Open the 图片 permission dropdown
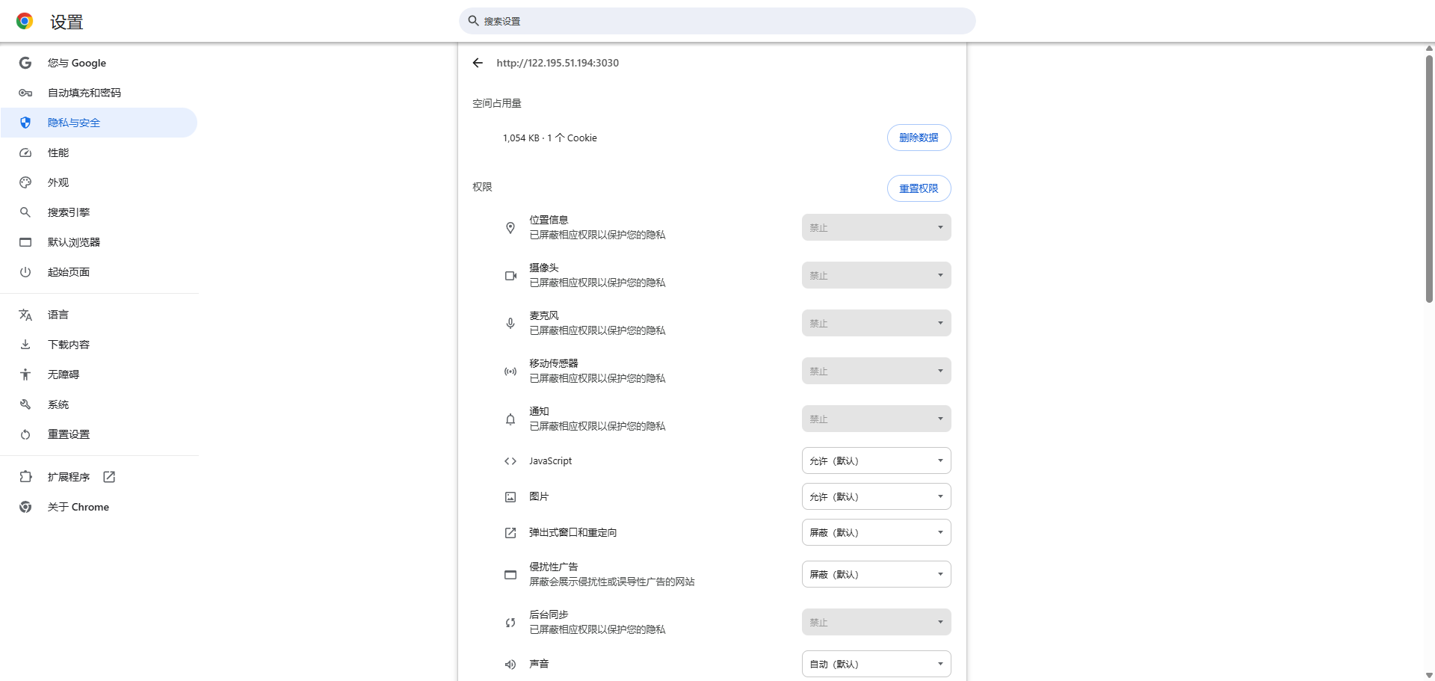The width and height of the screenshot is (1435, 681). click(x=876, y=496)
